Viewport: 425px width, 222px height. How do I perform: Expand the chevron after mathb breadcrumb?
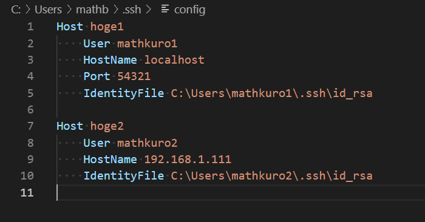point(116,10)
